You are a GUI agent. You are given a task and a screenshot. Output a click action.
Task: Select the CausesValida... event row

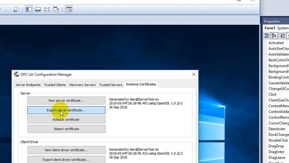pyautogui.click(x=278, y=83)
